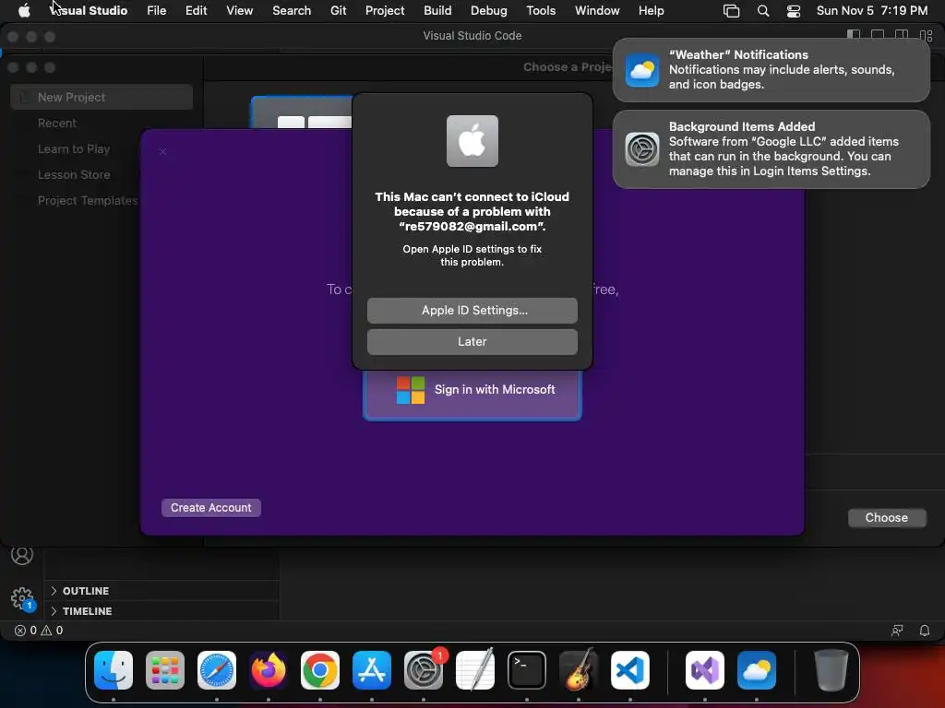The width and height of the screenshot is (945, 708).
Task: Open the Edit menu
Action: 196,11
